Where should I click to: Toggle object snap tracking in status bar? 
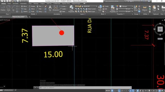point(131,91)
